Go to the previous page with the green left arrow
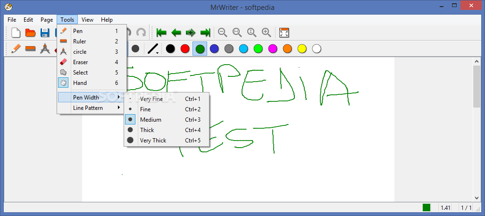The height and width of the screenshot is (216, 485). click(176, 33)
